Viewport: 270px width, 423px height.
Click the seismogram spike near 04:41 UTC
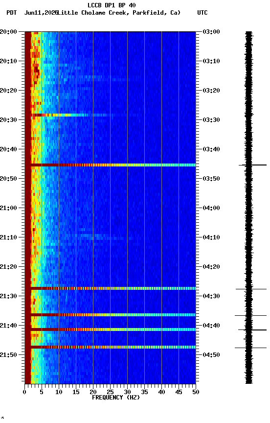252,329
